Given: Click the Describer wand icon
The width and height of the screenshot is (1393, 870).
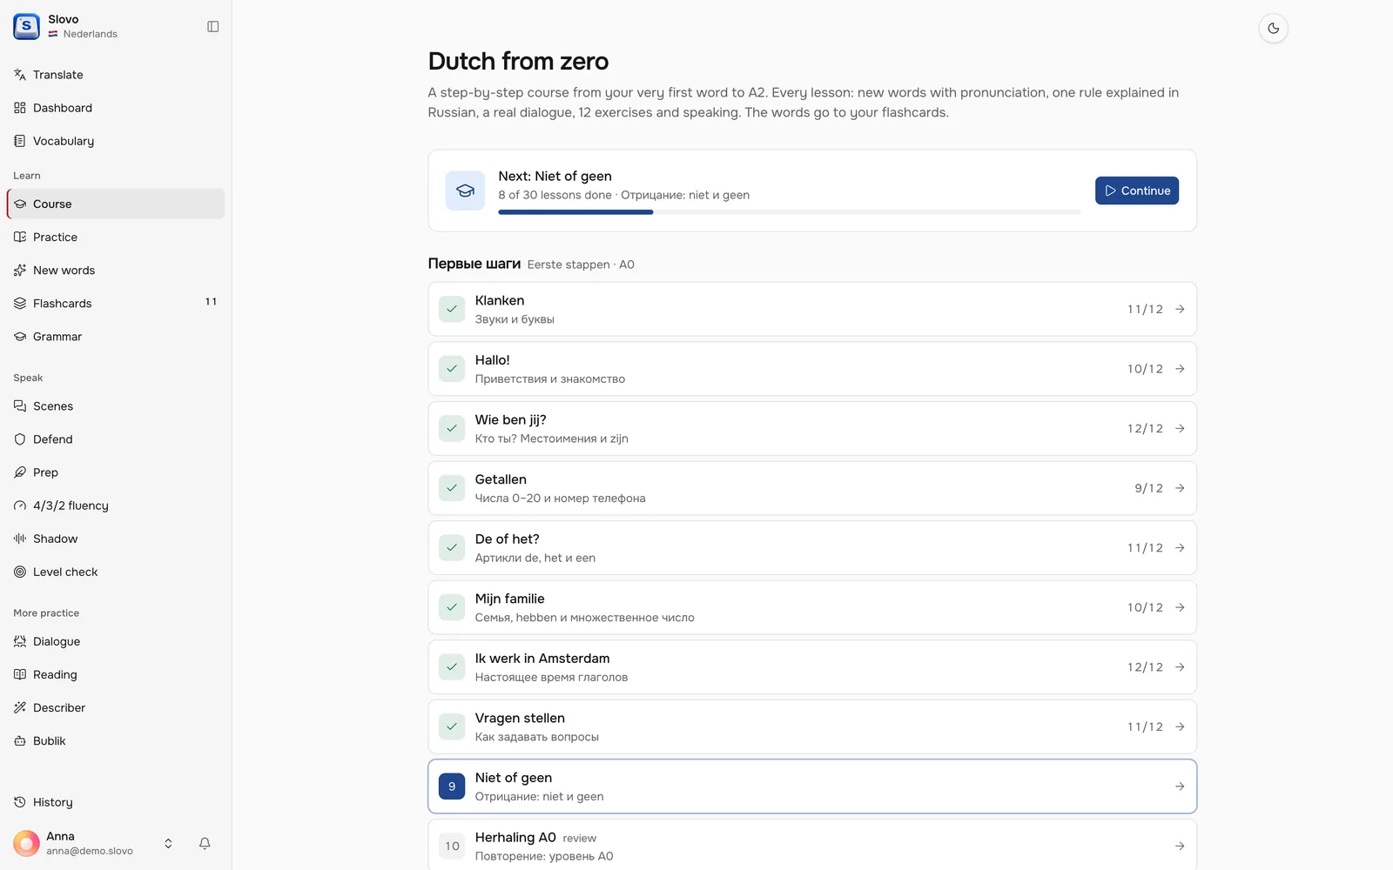Looking at the screenshot, I should coord(20,706).
